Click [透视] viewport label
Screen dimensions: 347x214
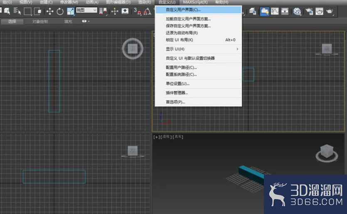(x=166, y=137)
